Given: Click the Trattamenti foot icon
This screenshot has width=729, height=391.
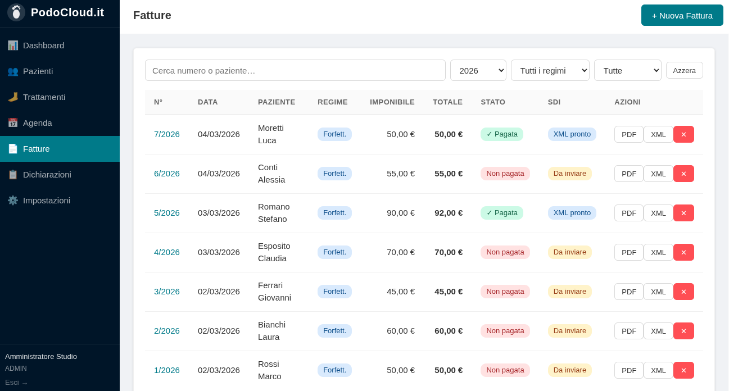Looking at the screenshot, I should (x=12, y=97).
